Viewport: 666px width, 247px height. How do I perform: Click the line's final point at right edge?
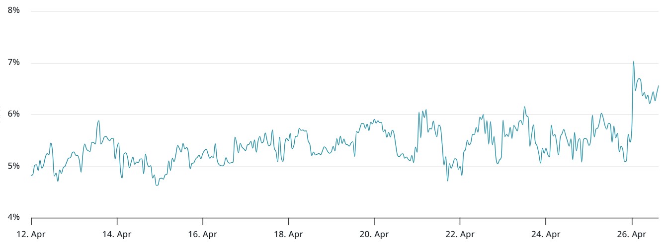658,86
